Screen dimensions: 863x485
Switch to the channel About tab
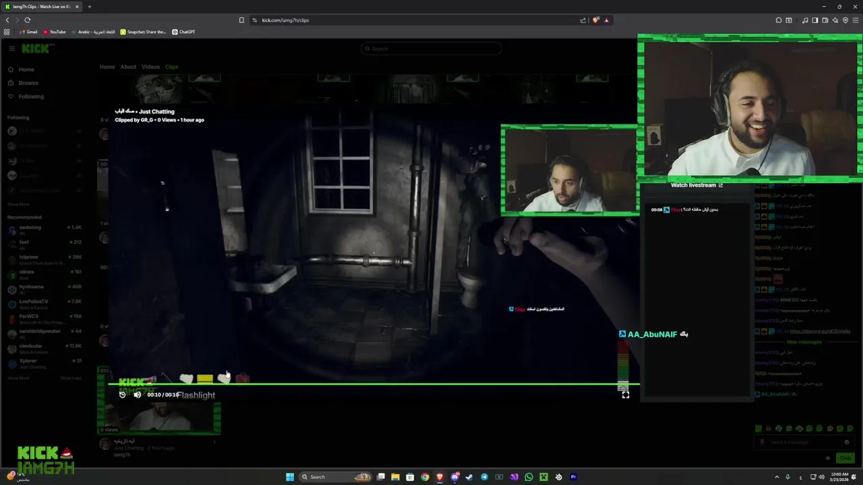128,67
